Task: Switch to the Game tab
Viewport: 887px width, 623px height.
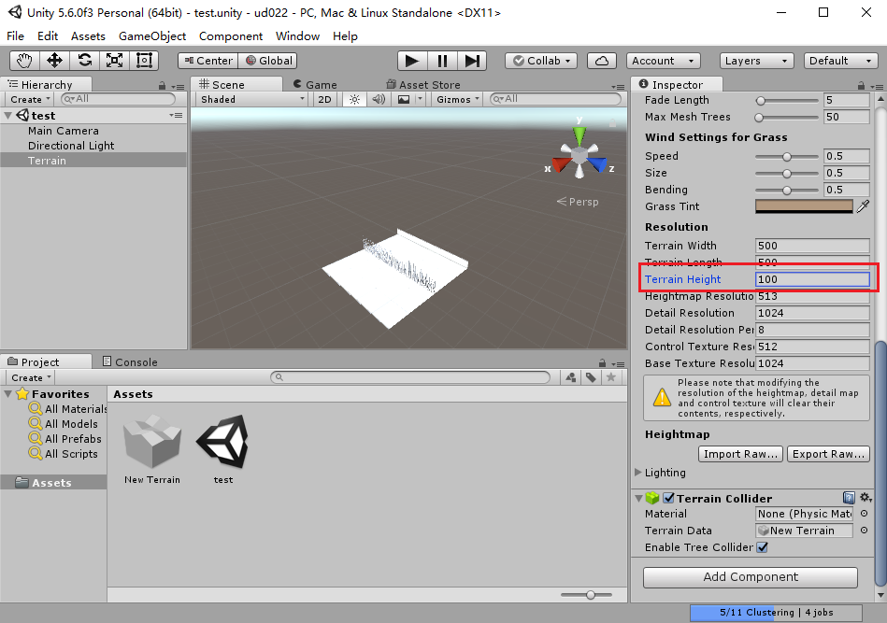Action: 315,85
